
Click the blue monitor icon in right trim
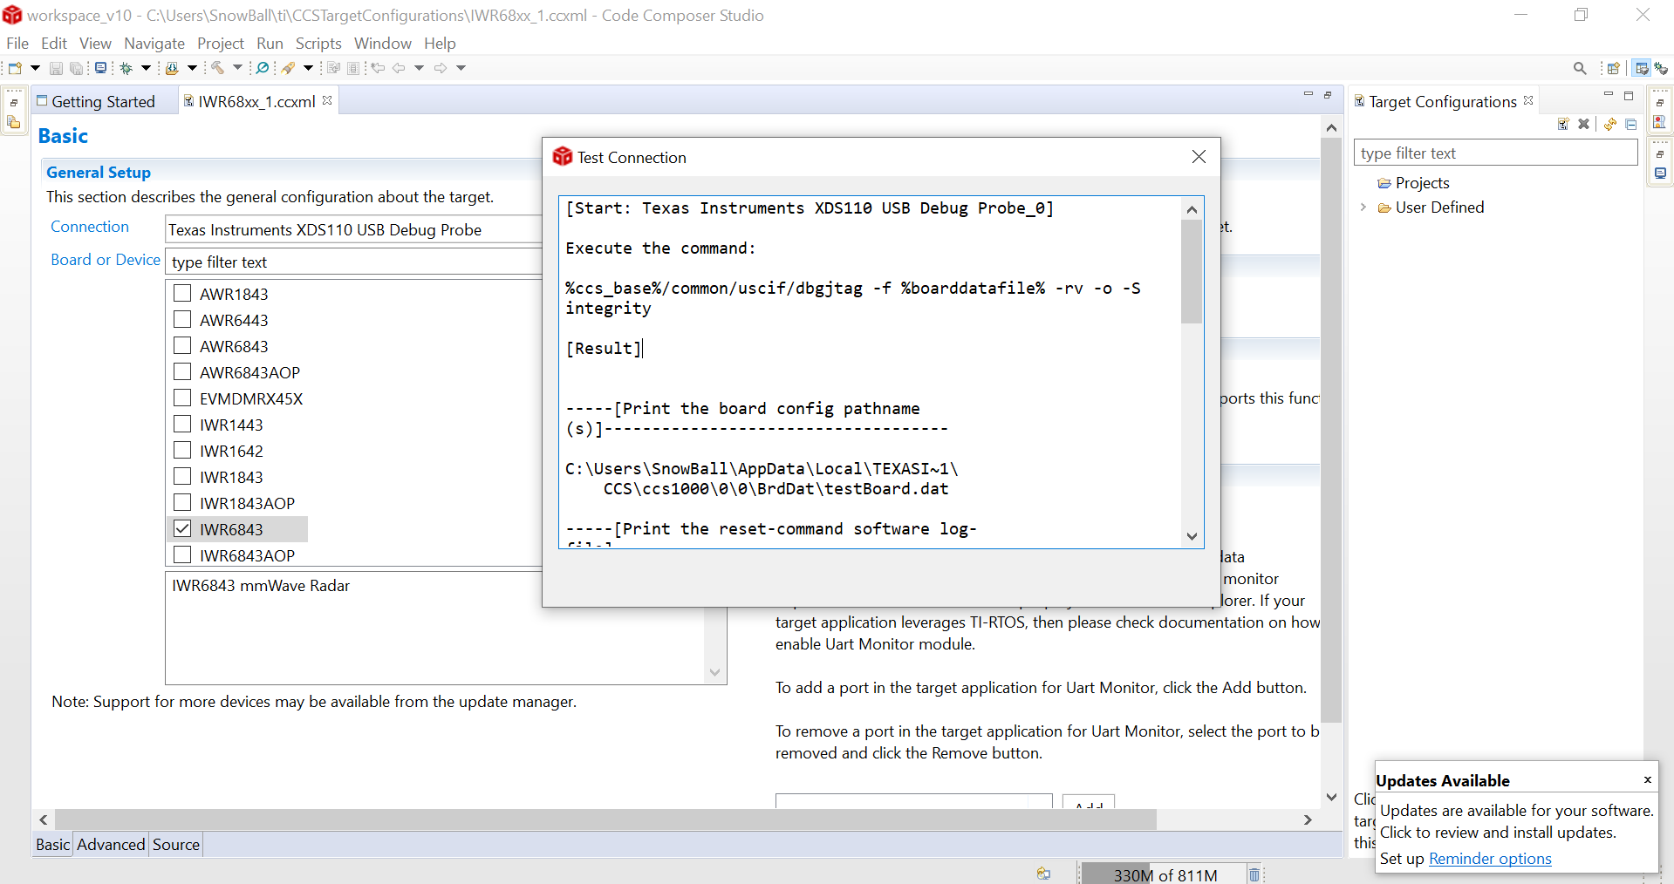[1661, 173]
